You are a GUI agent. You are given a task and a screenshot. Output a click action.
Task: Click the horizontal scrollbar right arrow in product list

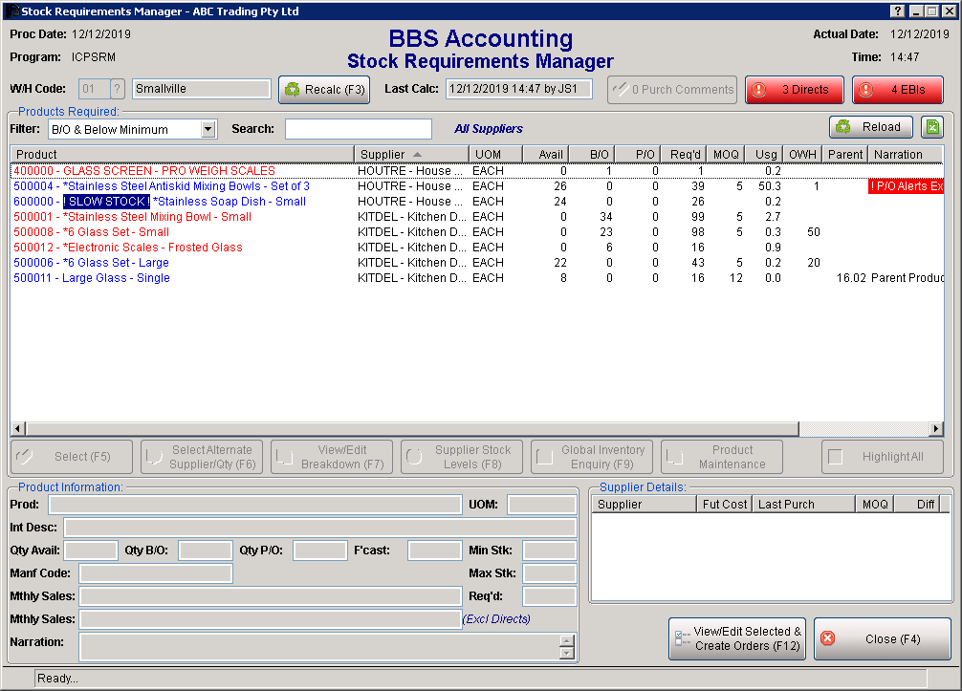tap(935, 428)
